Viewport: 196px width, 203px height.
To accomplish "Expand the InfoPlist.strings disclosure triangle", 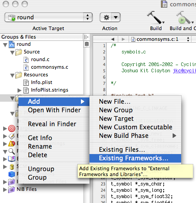I will coord(19,90).
